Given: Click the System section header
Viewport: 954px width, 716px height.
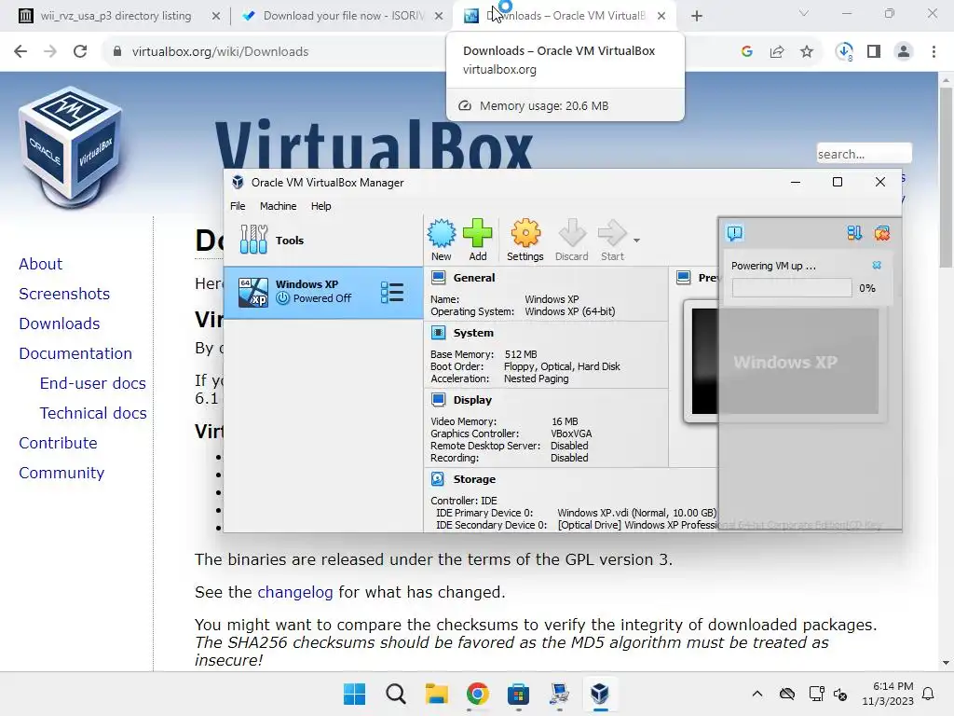Looking at the screenshot, I should point(473,333).
